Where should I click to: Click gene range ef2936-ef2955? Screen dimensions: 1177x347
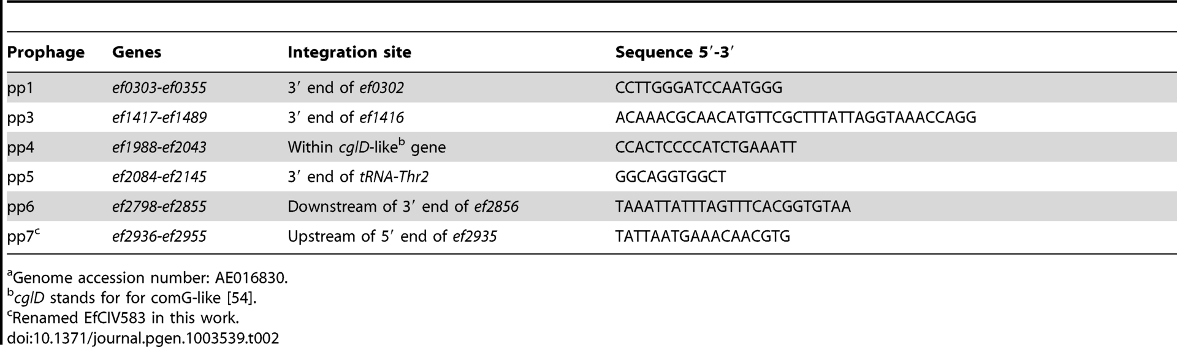[159, 236]
